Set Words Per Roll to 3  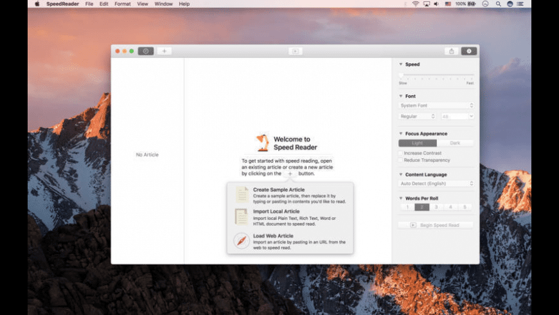[x=436, y=207]
